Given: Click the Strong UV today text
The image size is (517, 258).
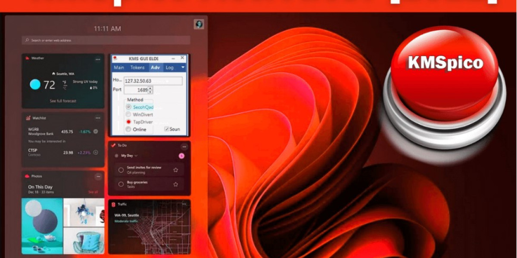Looking at the screenshot, I should click(85, 82).
